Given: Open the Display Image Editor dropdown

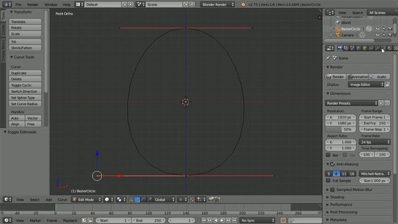Looking at the screenshot, I should [366, 85].
